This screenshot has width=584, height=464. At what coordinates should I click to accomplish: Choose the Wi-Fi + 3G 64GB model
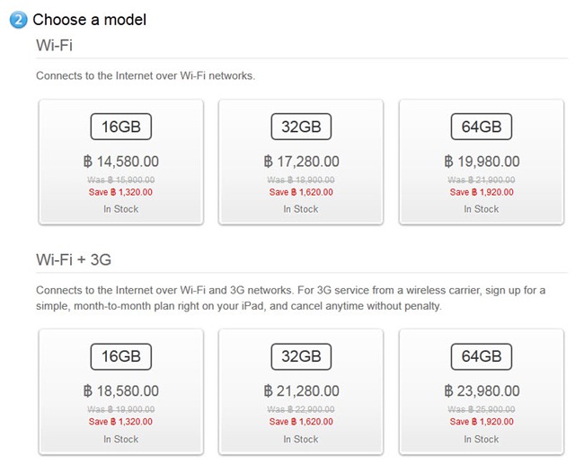pyautogui.click(x=482, y=392)
